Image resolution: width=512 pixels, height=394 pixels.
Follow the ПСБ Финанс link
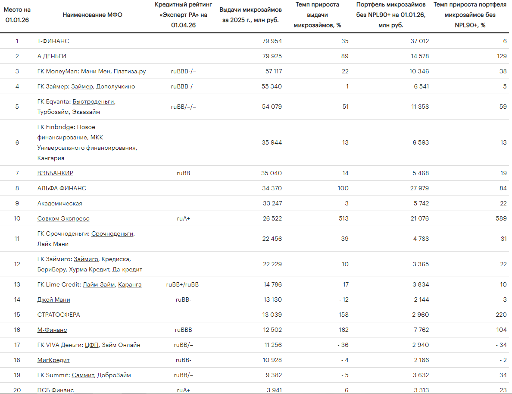56,390
